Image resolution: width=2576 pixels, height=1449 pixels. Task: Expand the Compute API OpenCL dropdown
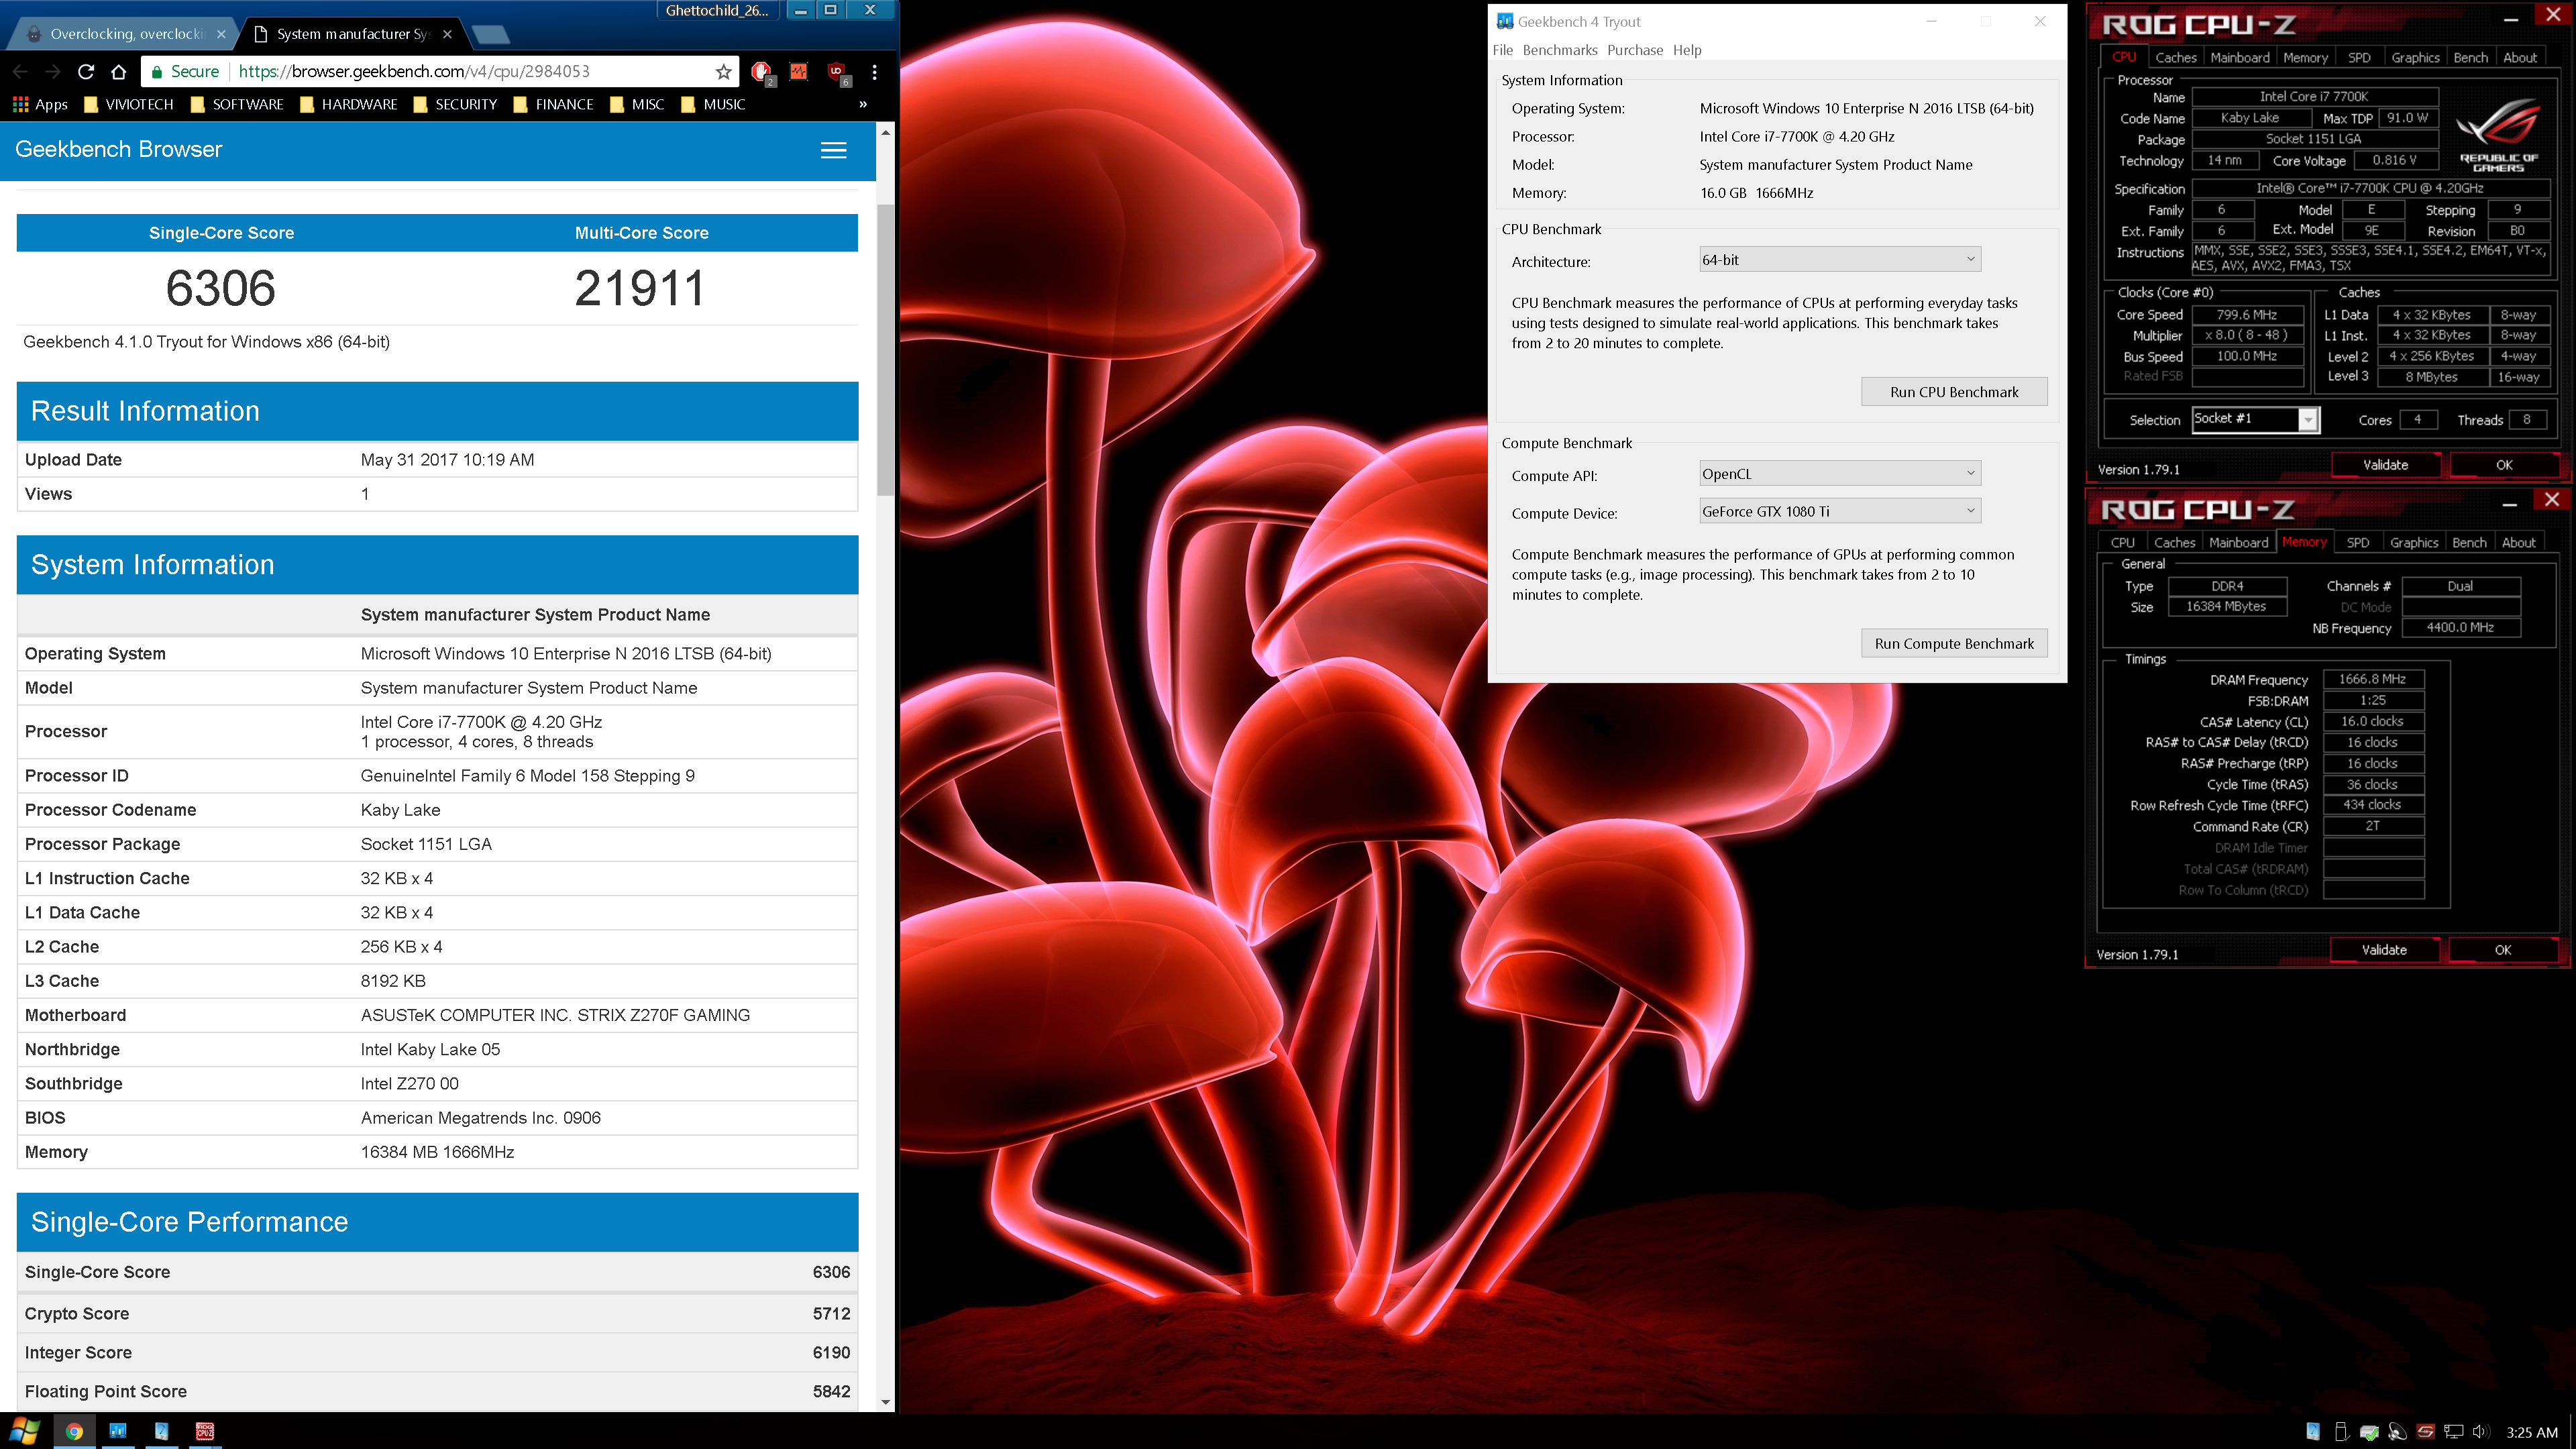1840,474
